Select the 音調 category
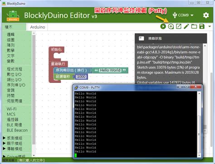 10,90
